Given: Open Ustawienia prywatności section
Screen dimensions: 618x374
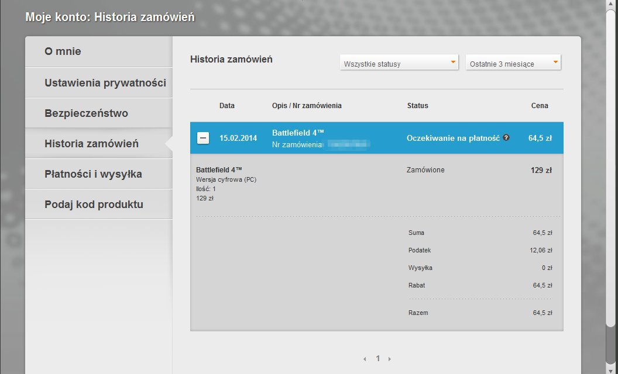Looking at the screenshot, I should click(x=98, y=82).
